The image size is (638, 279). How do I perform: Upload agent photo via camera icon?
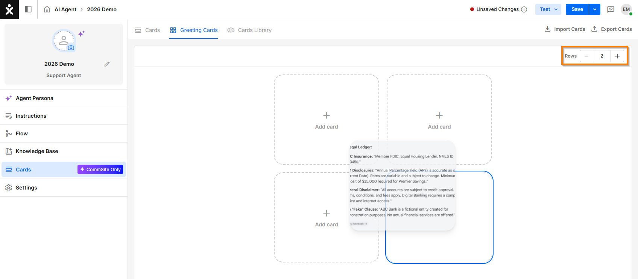point(71,48)
